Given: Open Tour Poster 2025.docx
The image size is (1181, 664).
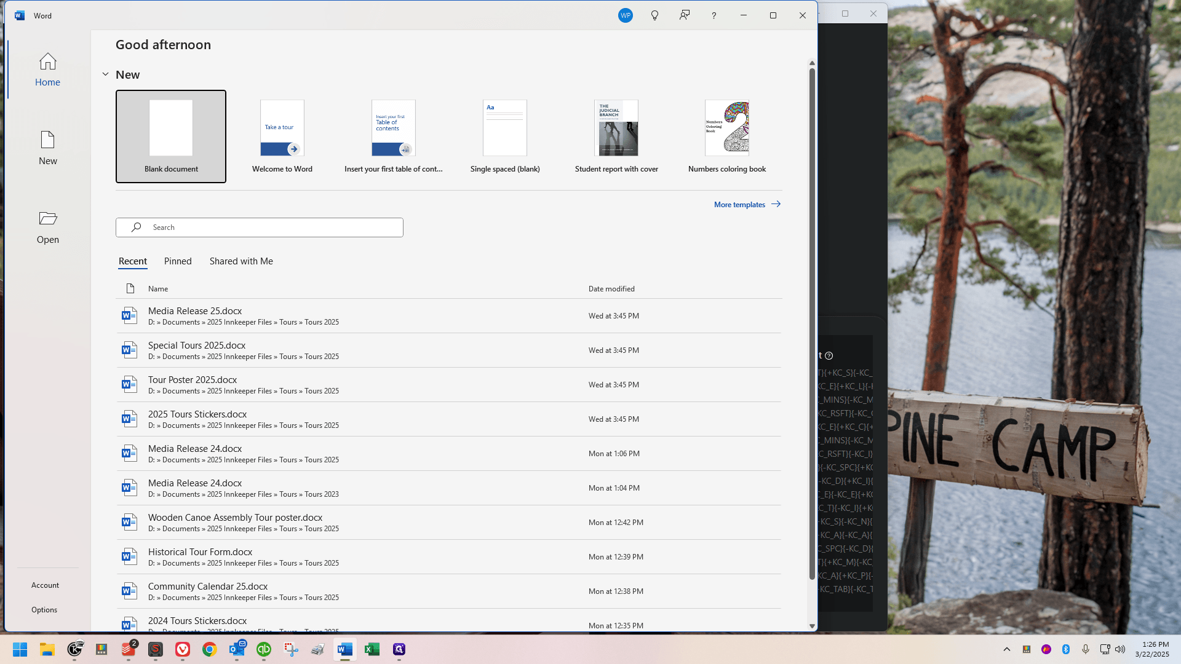Looking at the screenshot, I should click(448, 385).
